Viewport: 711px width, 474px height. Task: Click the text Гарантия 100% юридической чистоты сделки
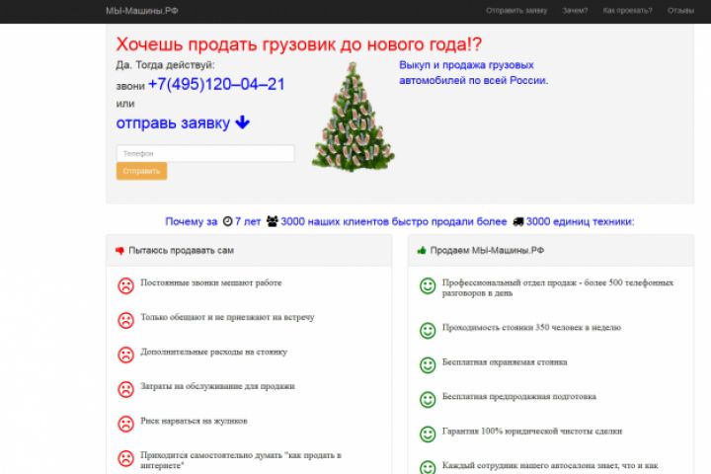(532, 431)
